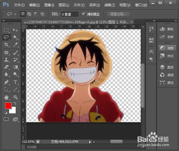179x151 pixels.
Task: Close the document tab
Action: tap(132, 22)
